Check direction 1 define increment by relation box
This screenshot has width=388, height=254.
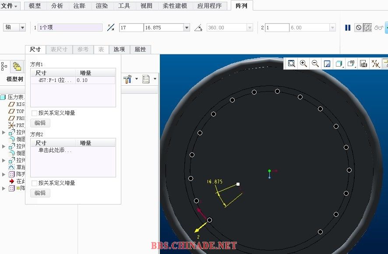pyautogui.click(x=35, y=113)
